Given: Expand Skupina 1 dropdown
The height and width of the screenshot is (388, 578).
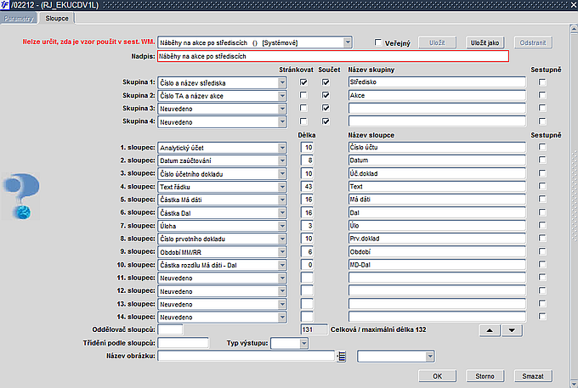Looking at the screenshot, I should click(x=282, y=82).
